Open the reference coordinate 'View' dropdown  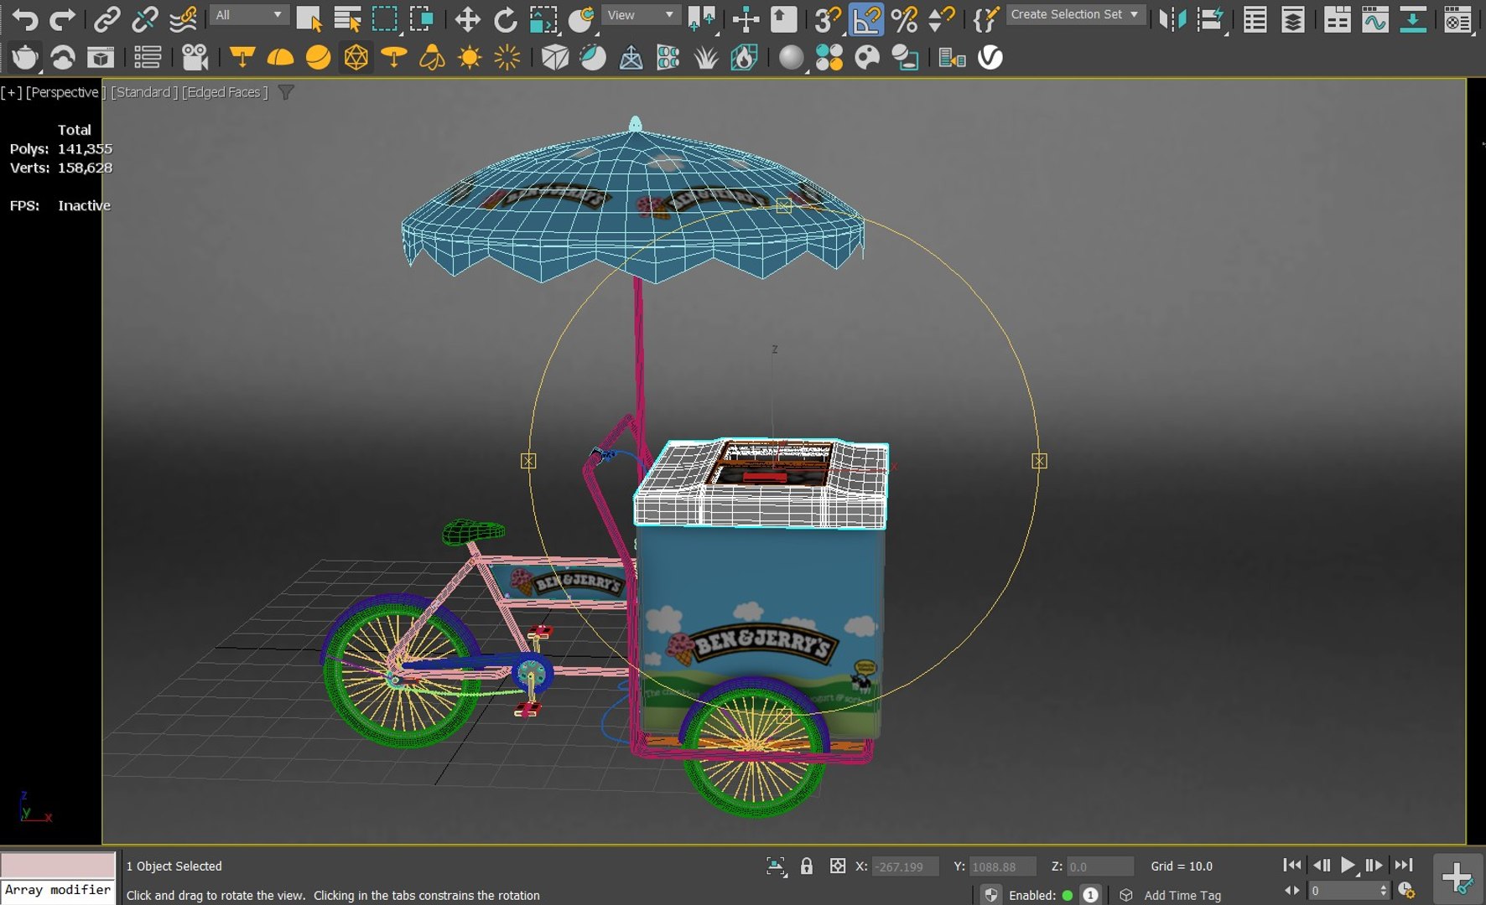tap(641, 15)
